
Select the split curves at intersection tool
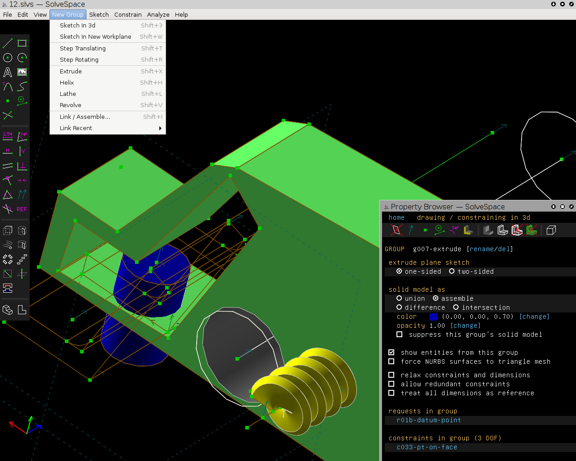(8, 115)
